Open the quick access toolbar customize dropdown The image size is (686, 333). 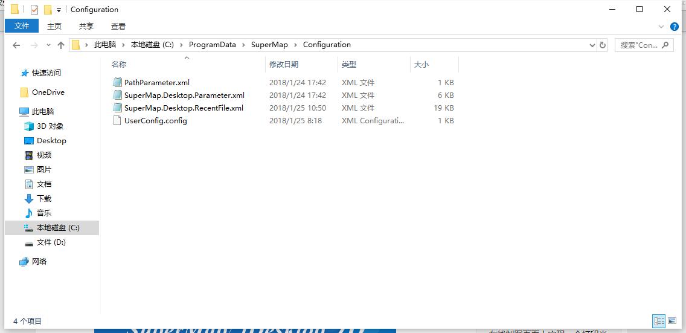[59, 10]
